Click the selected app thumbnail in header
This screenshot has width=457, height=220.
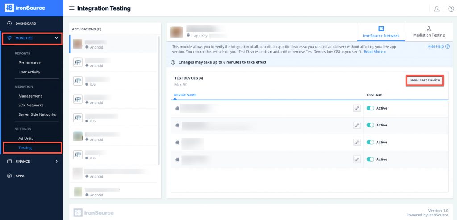coord(177,32)
